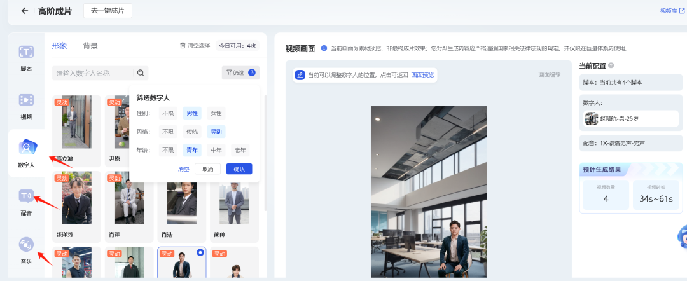The image size is (687, 281).
Task: Click the pencil icon in position hint bar
Action: click(x=300, y=75)
